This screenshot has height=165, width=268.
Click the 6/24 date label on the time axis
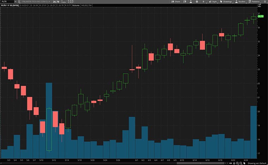tap(246, 160)
